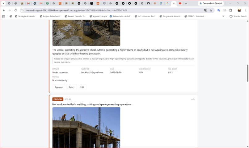This screenshot has width=249, height=148.
Task: Open the Appels à projets bookmark
Action: [x=98, y=16]
